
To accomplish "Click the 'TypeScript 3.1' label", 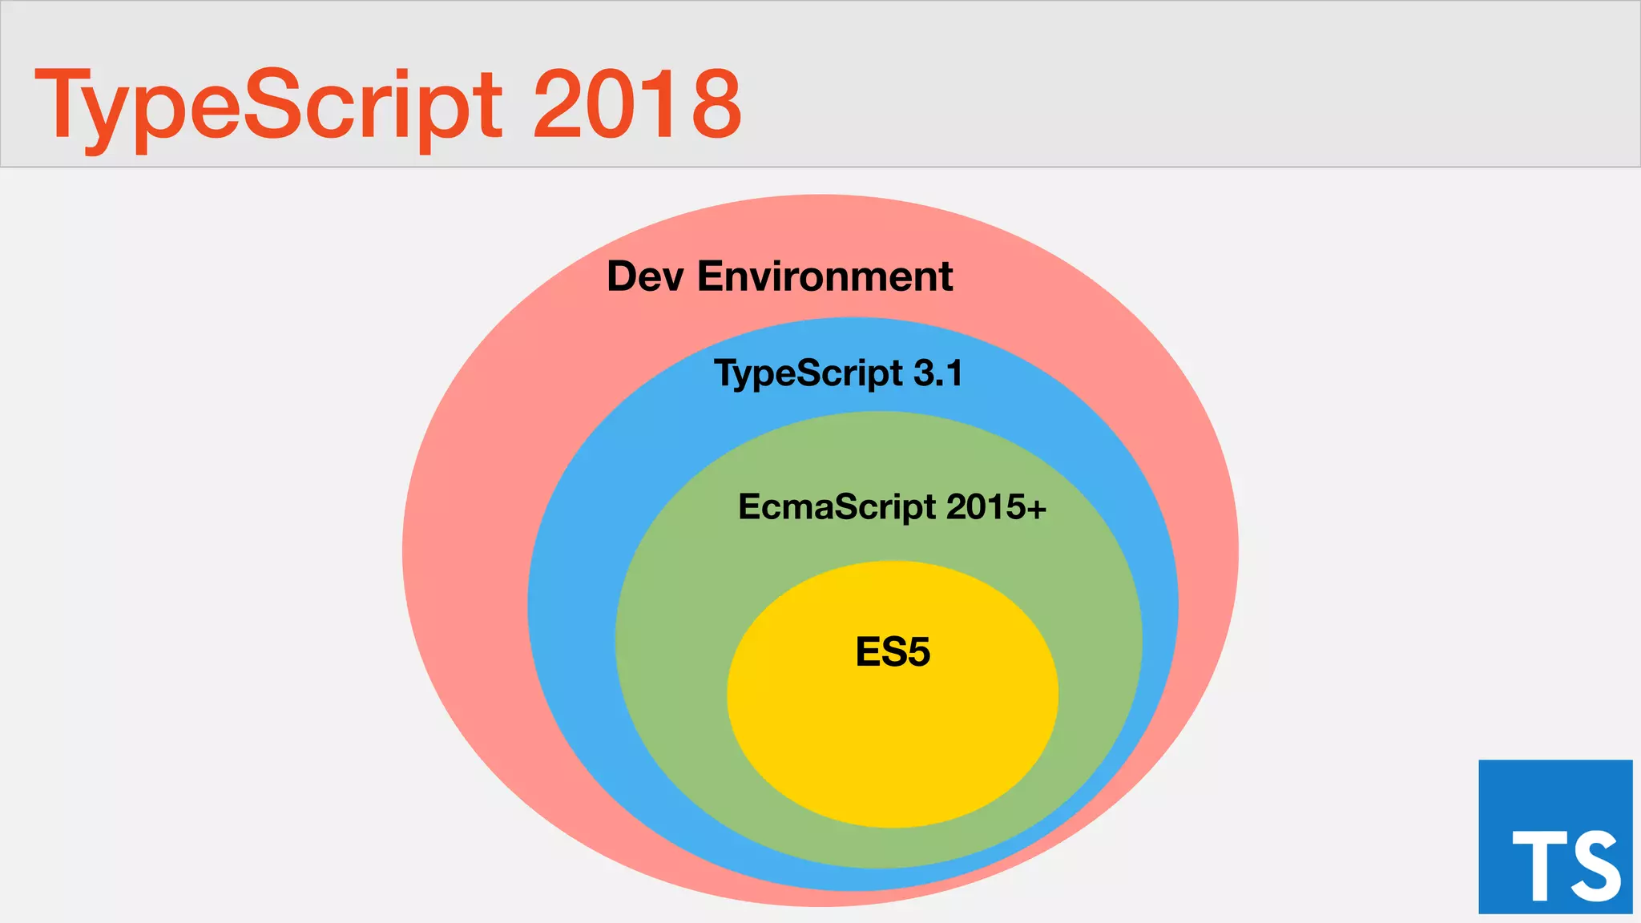I will [x=838, y=373].
